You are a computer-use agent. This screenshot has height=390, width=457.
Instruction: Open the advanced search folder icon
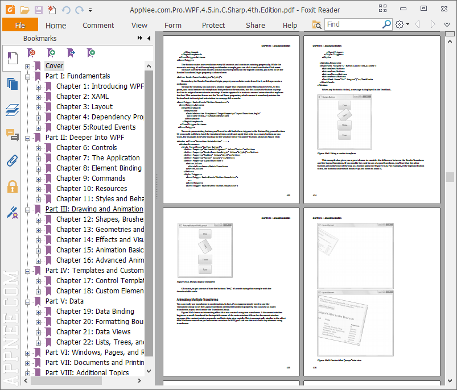[x=316, y=25]
